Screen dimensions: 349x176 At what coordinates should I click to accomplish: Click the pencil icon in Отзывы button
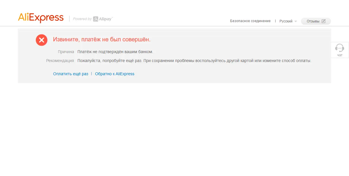click(323, 21)
